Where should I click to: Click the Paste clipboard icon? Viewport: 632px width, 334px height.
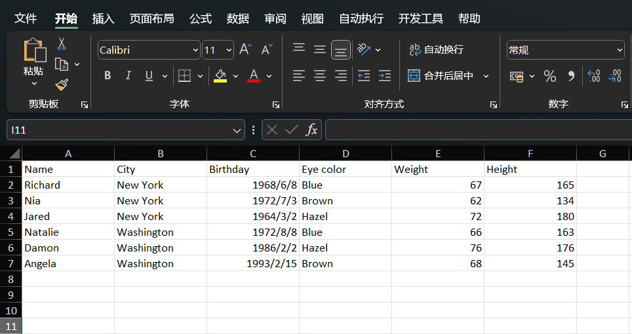(34, 50)
